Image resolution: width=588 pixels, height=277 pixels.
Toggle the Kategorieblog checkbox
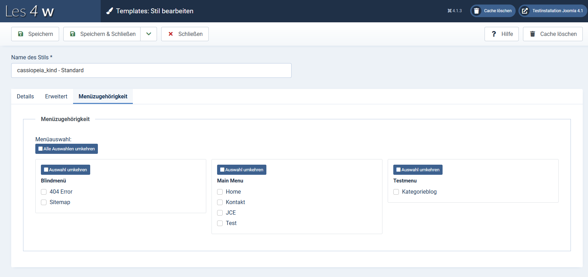(396, 192)
